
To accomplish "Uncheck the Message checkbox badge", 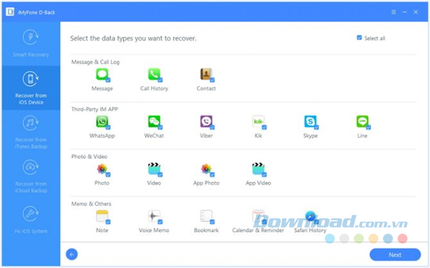I will point(108,80).
